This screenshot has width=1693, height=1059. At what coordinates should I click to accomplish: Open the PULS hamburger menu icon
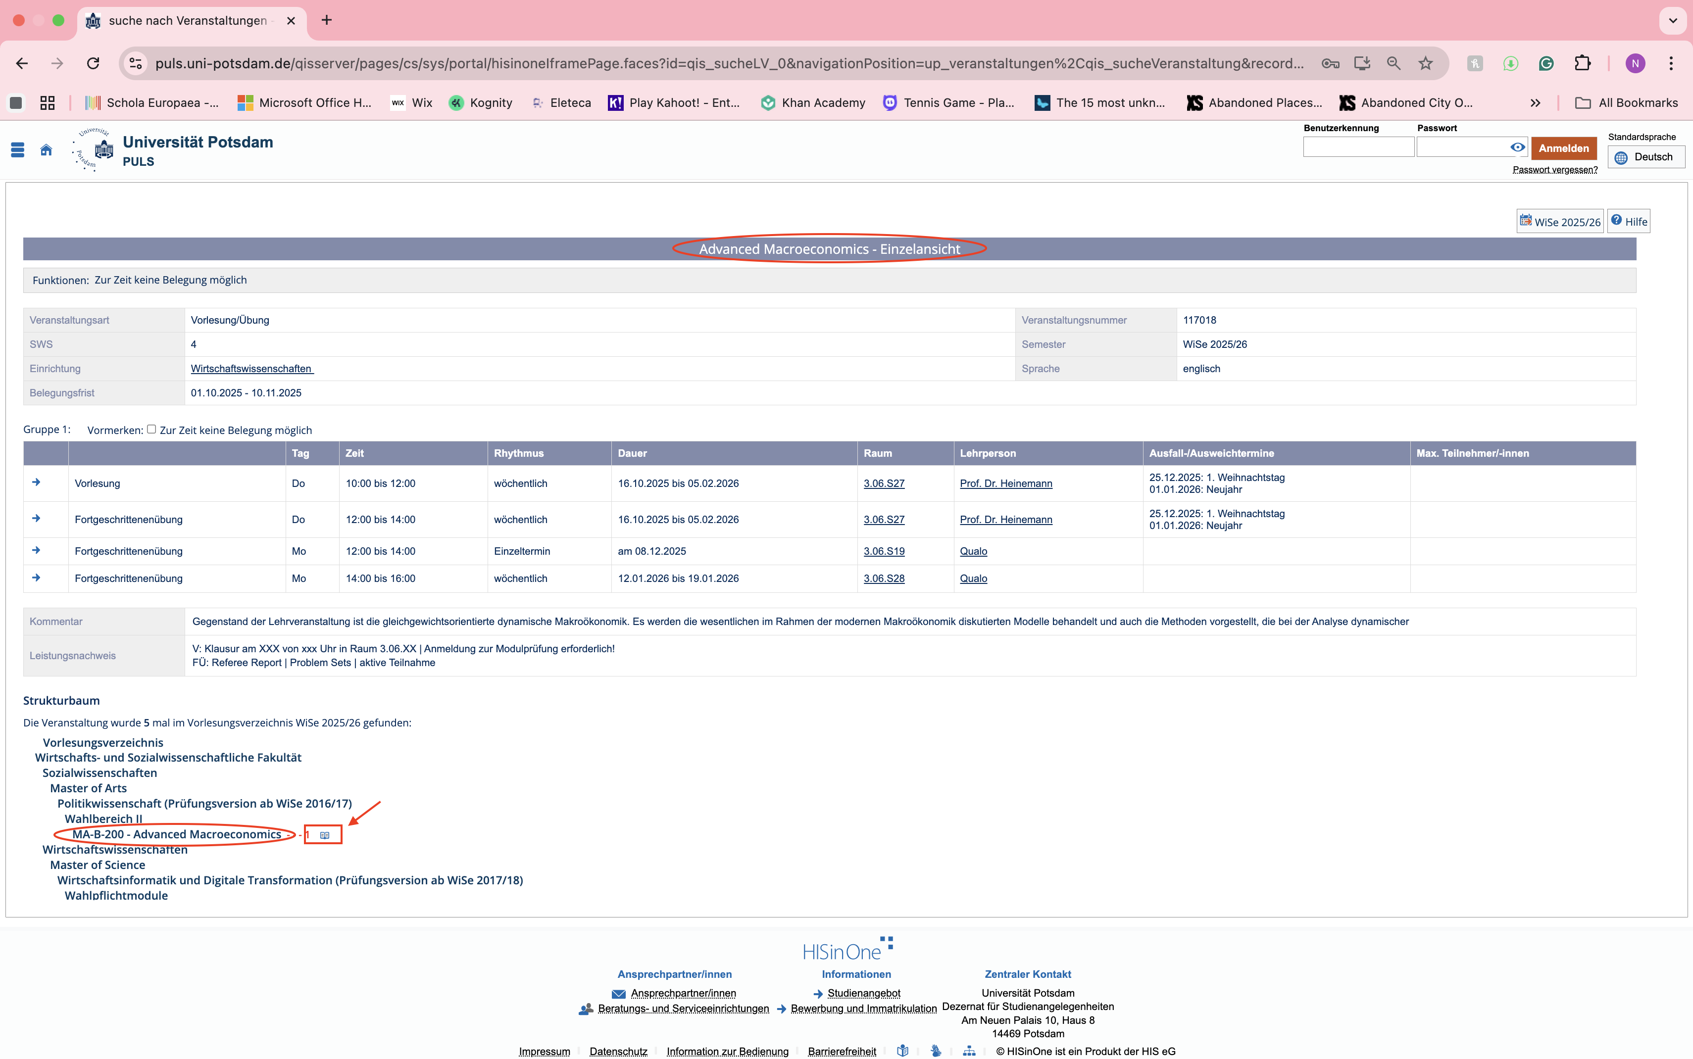click(18, 150)
